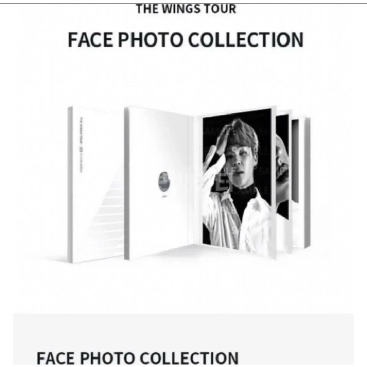
Task: Click the large FACE PHOTO COLLECTION title
Action: [186, 39]
